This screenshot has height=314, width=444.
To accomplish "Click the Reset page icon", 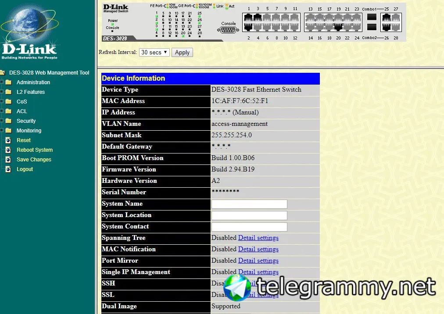I will (8, 140).
